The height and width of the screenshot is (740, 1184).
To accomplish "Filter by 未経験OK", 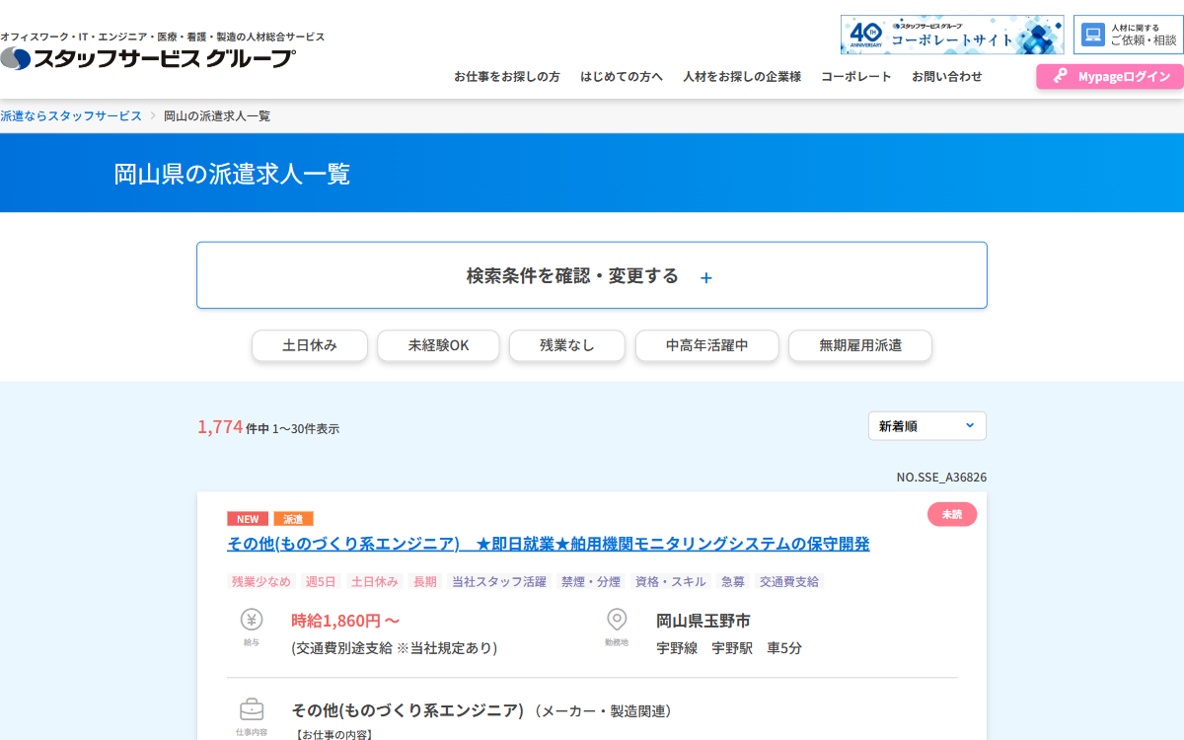I will [438, 345].
